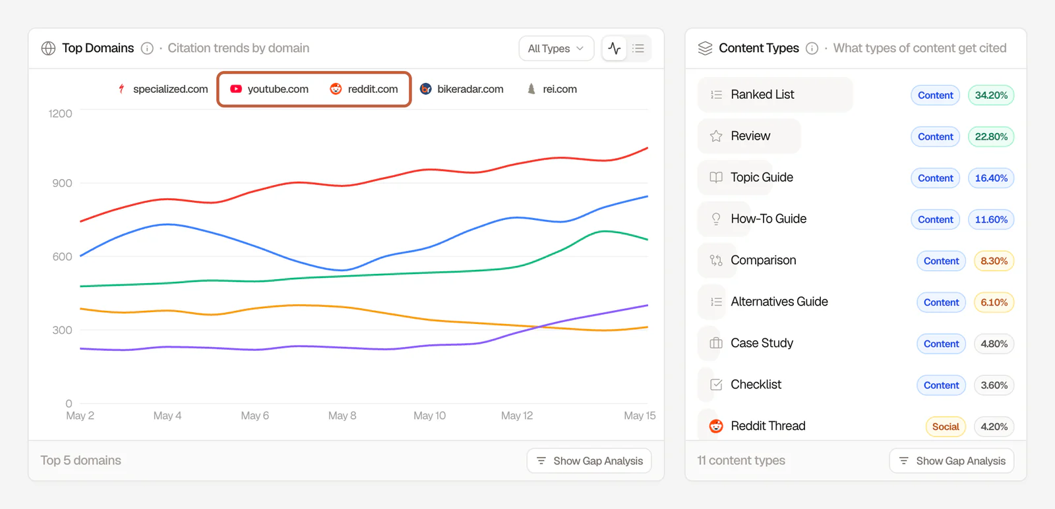
Task: Click the 6.10% badge
Action: click(994, 303)
